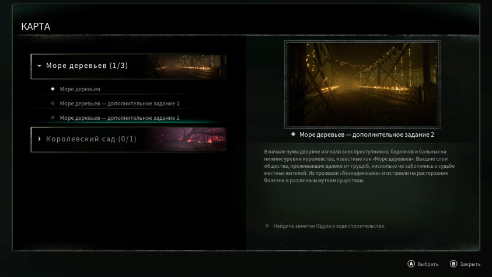This screenshot has width=492, height=277.
Task: Expand the Королевский сад section arrow
Action: [39, 139]
